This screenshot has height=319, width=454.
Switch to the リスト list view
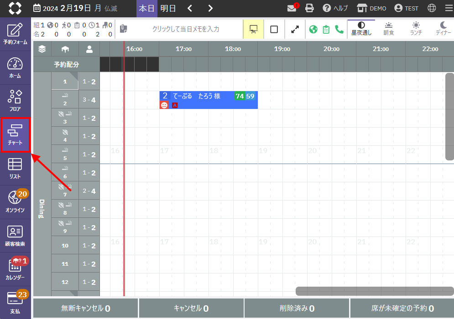pos(15,168)
